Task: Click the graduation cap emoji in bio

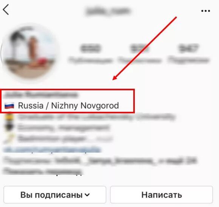Action: pos(9,117)
